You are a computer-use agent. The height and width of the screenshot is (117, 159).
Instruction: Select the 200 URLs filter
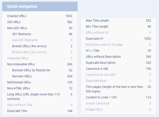pyautogui.click(x=14, y=22)
